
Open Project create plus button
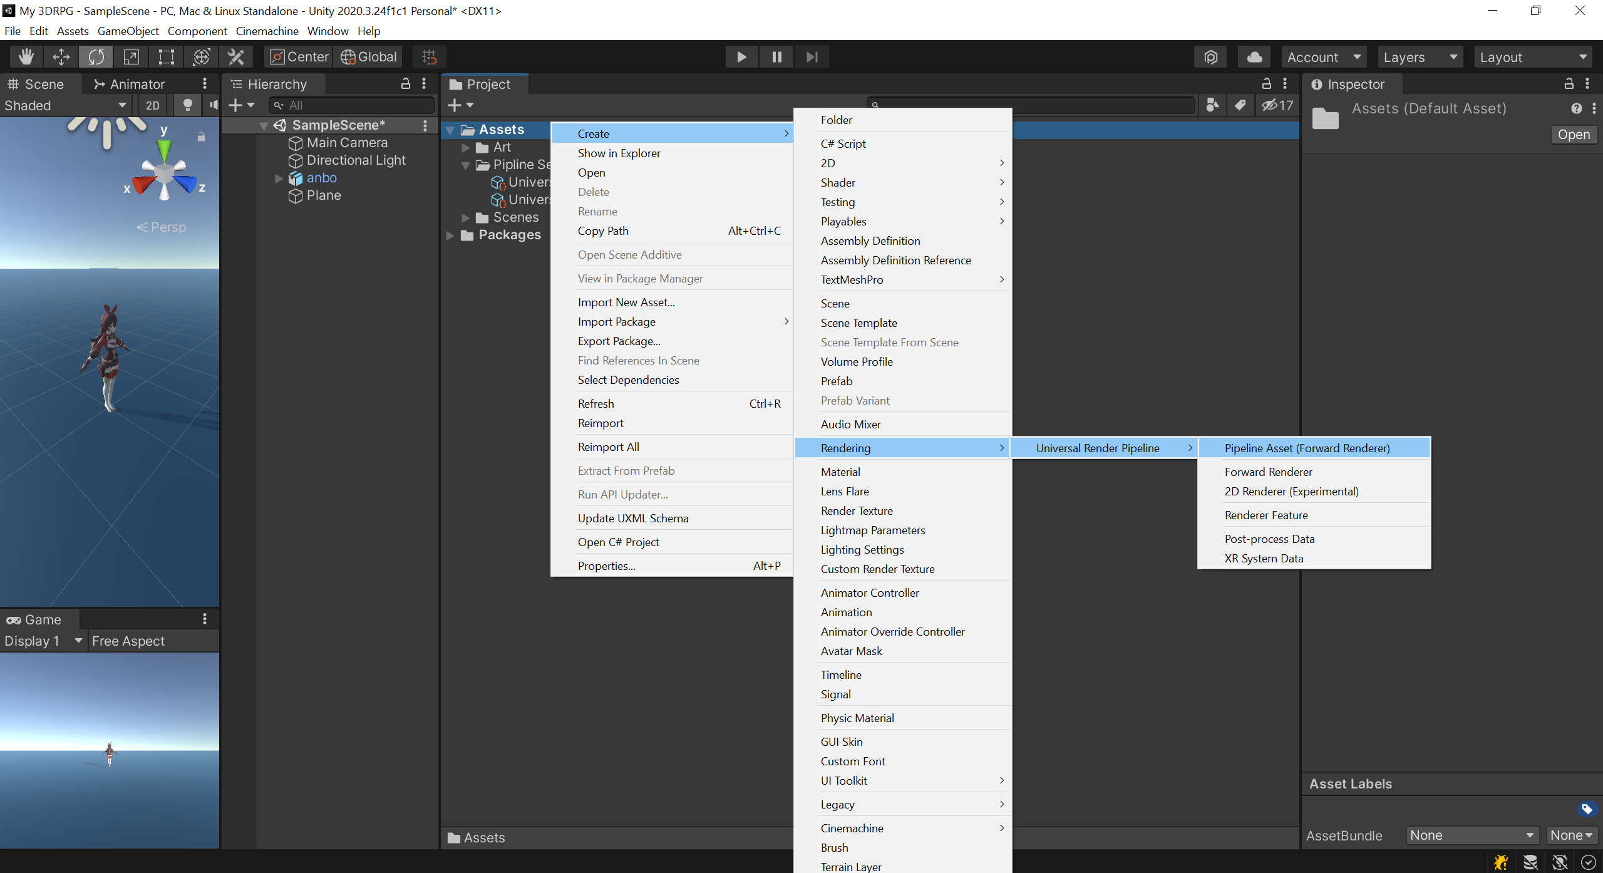coord(461,105)
